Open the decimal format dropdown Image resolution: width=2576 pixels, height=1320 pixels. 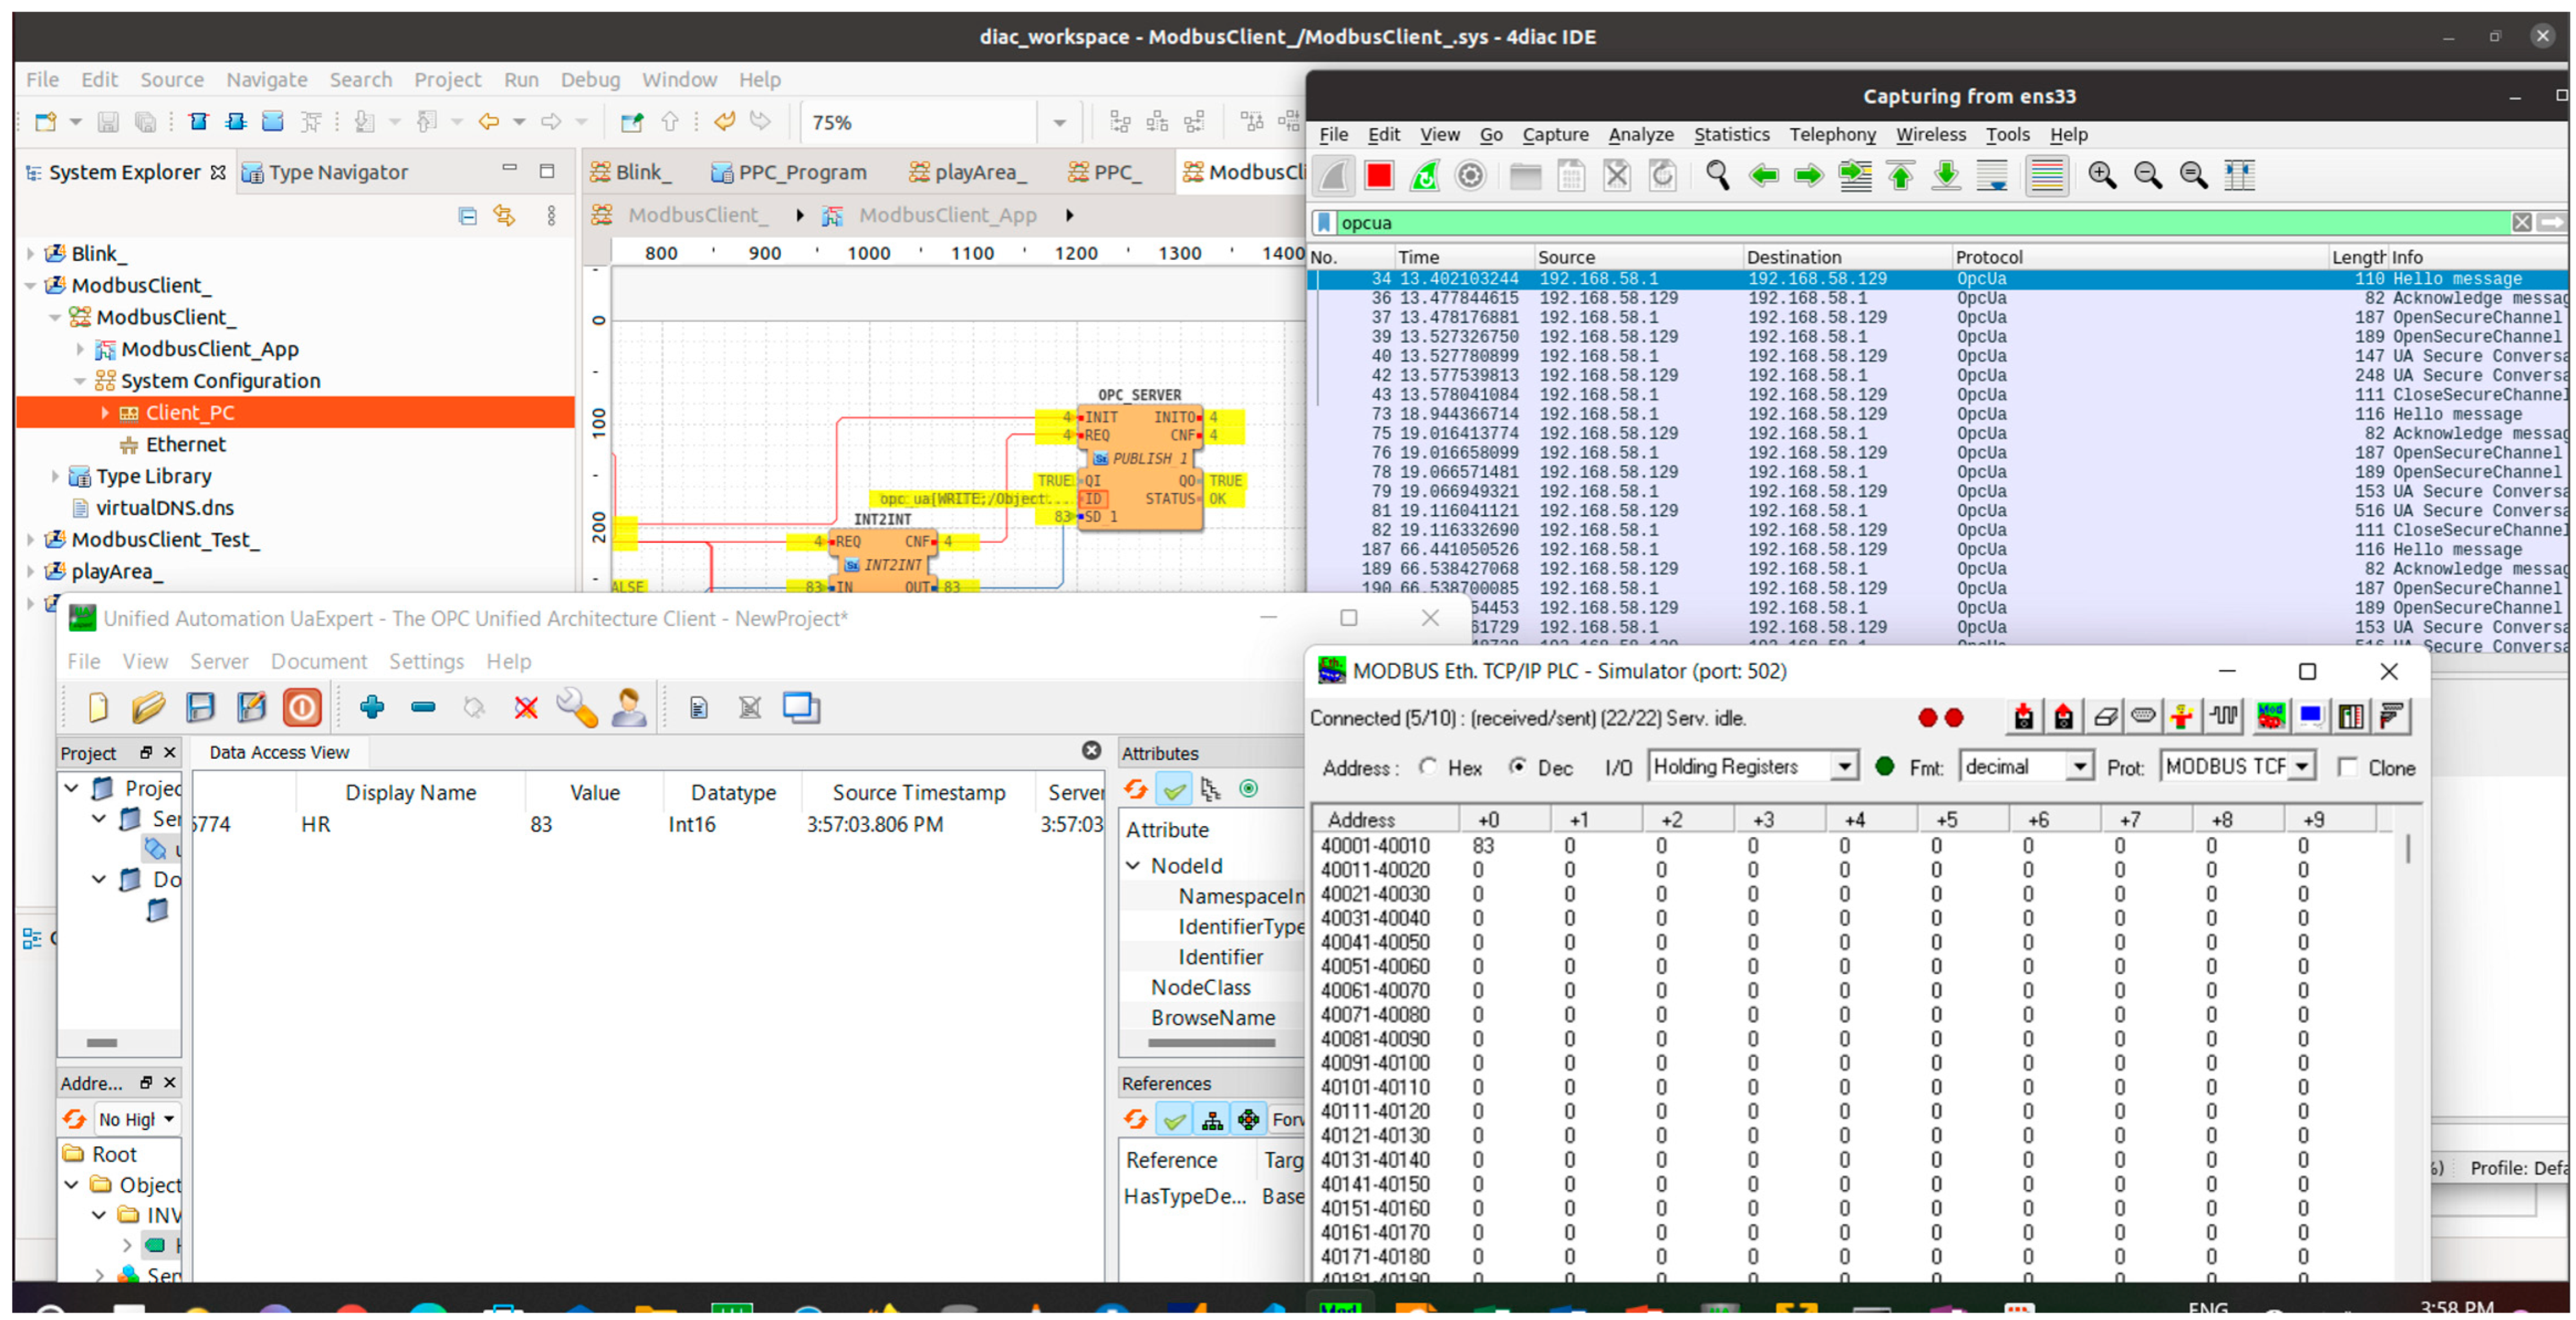point(2079,766)
